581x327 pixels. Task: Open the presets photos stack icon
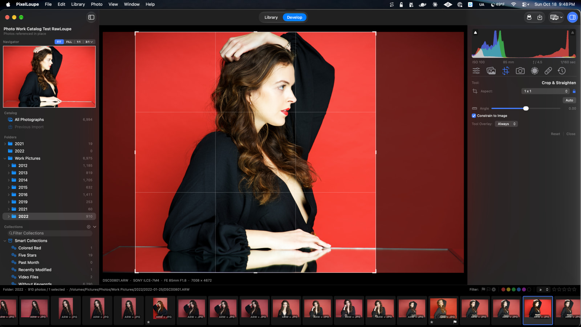491,71
